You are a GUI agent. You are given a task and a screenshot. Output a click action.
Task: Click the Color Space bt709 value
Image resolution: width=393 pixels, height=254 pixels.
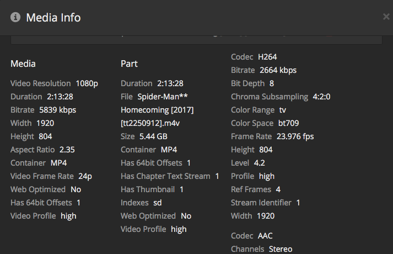(288, 123)
